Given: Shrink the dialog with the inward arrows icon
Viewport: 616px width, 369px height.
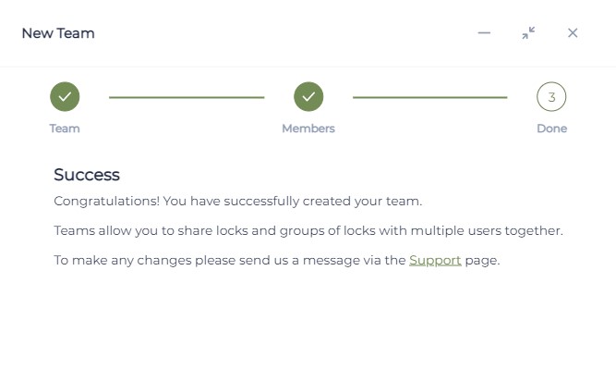Looking at the screenshot, I should (528, 33).
